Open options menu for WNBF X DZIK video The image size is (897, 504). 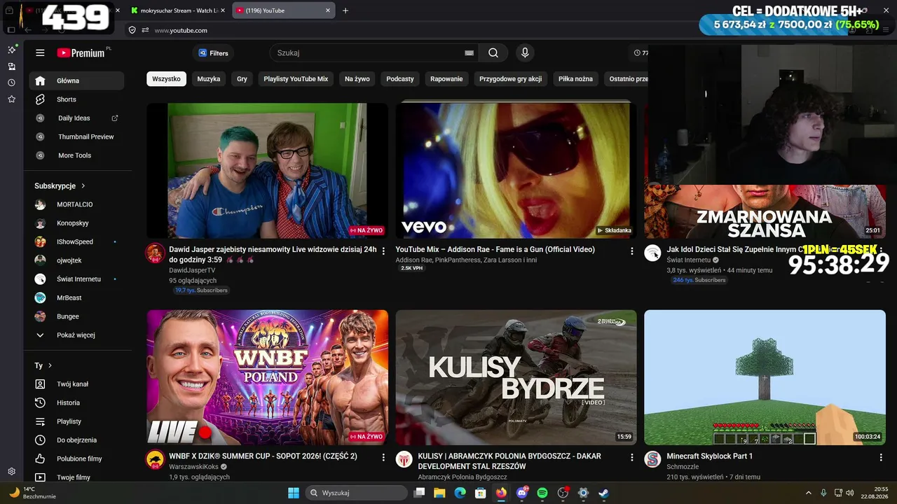coord(383,457)
